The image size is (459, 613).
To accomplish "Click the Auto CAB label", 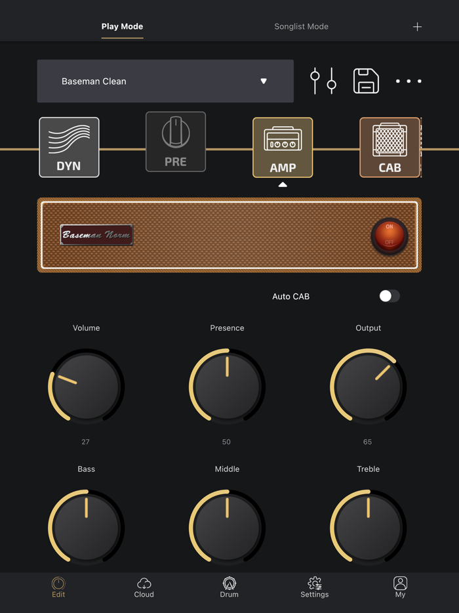I will pos(291,297).
